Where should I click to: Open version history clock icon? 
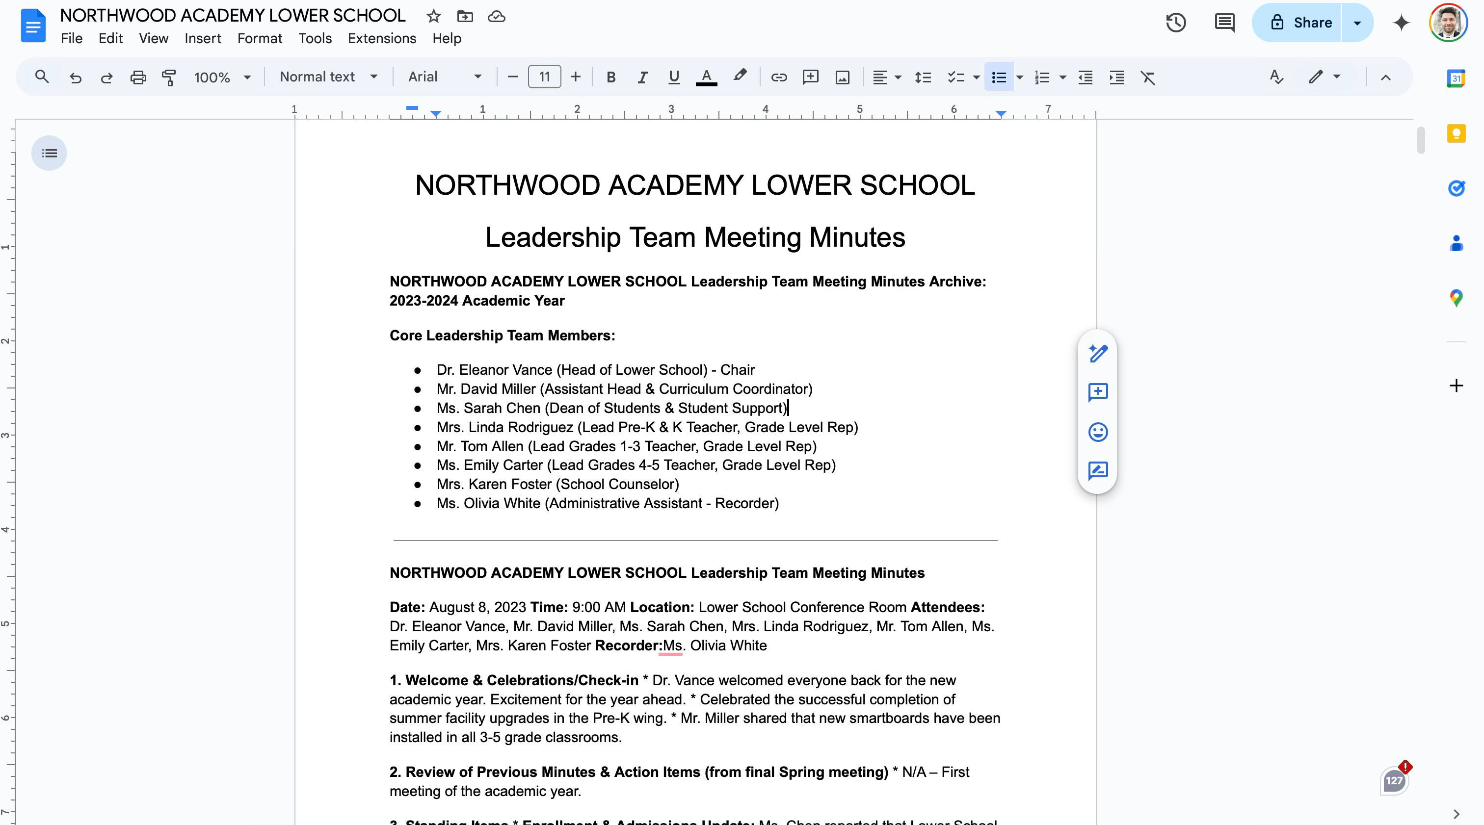pyautogui.click(x=1176, y=23)
